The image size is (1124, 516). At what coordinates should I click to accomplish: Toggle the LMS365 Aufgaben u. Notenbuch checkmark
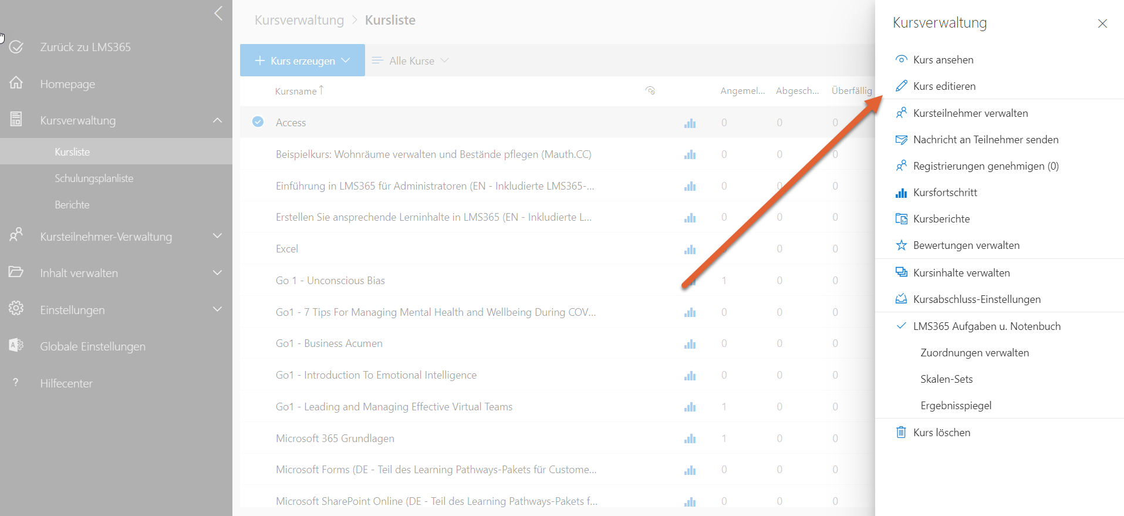point(901,326)
